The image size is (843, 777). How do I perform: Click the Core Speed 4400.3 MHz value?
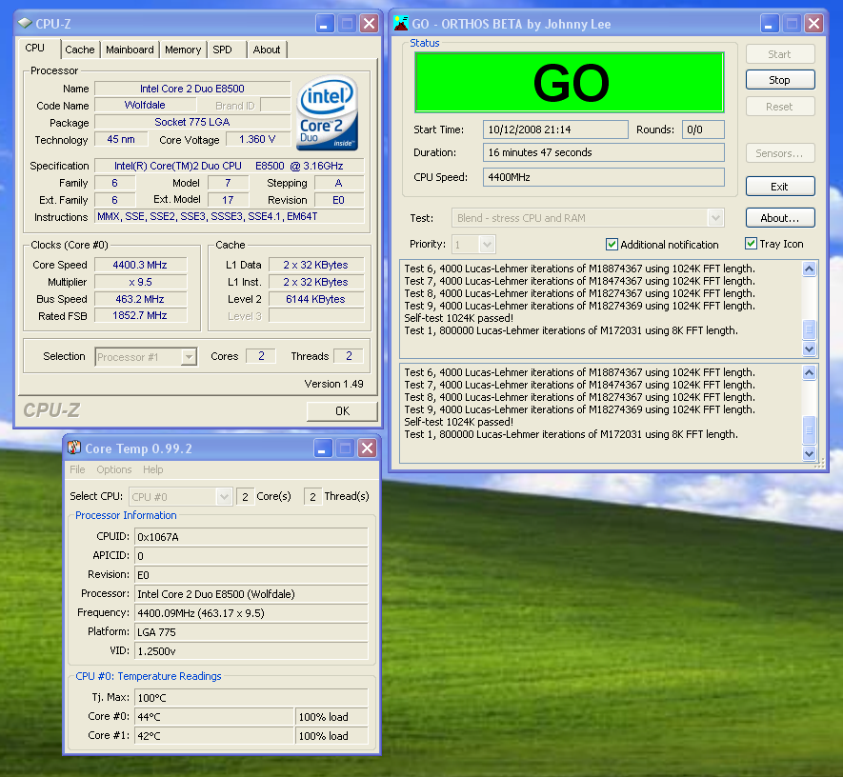click(x=141, y=265)
